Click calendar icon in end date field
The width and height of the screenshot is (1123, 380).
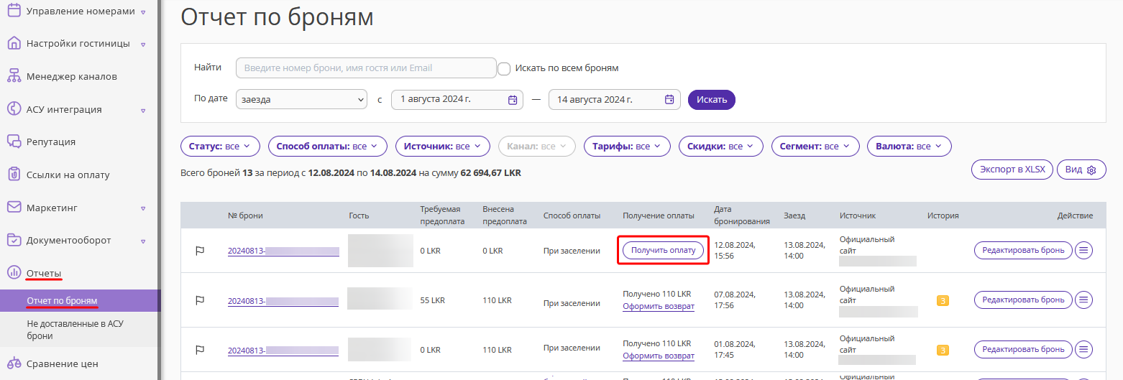(x=669, y=100)
